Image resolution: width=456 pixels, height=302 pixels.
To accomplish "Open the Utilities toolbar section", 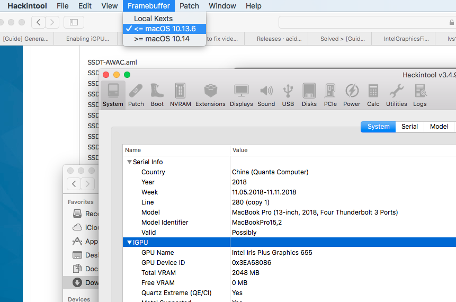I will (396, 95).
